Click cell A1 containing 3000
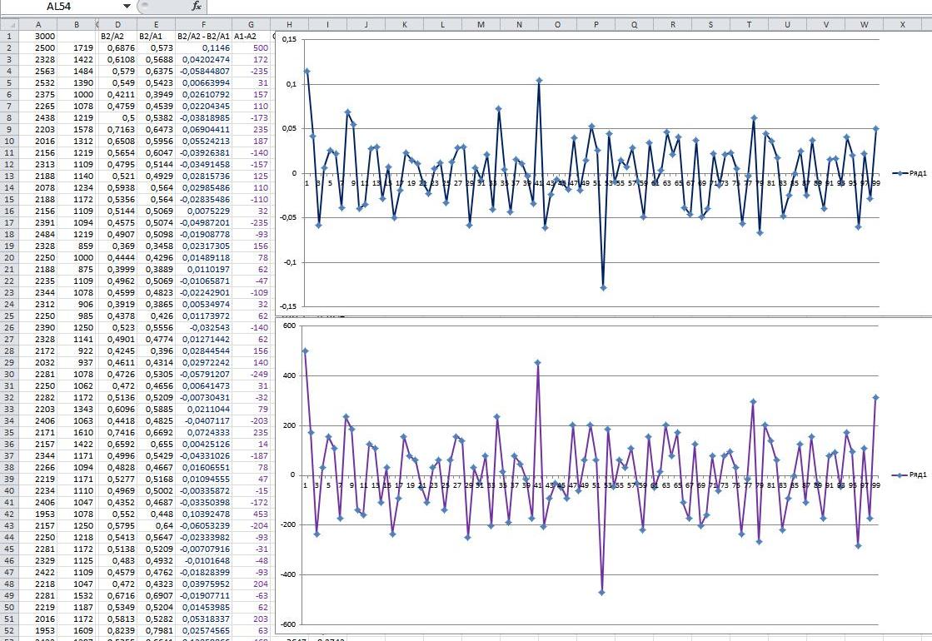Image resolution: width=932 pixels, height=641 pixels. pos(38,37)
